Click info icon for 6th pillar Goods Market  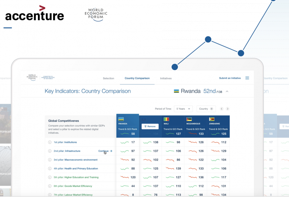[x=49, y=186]
